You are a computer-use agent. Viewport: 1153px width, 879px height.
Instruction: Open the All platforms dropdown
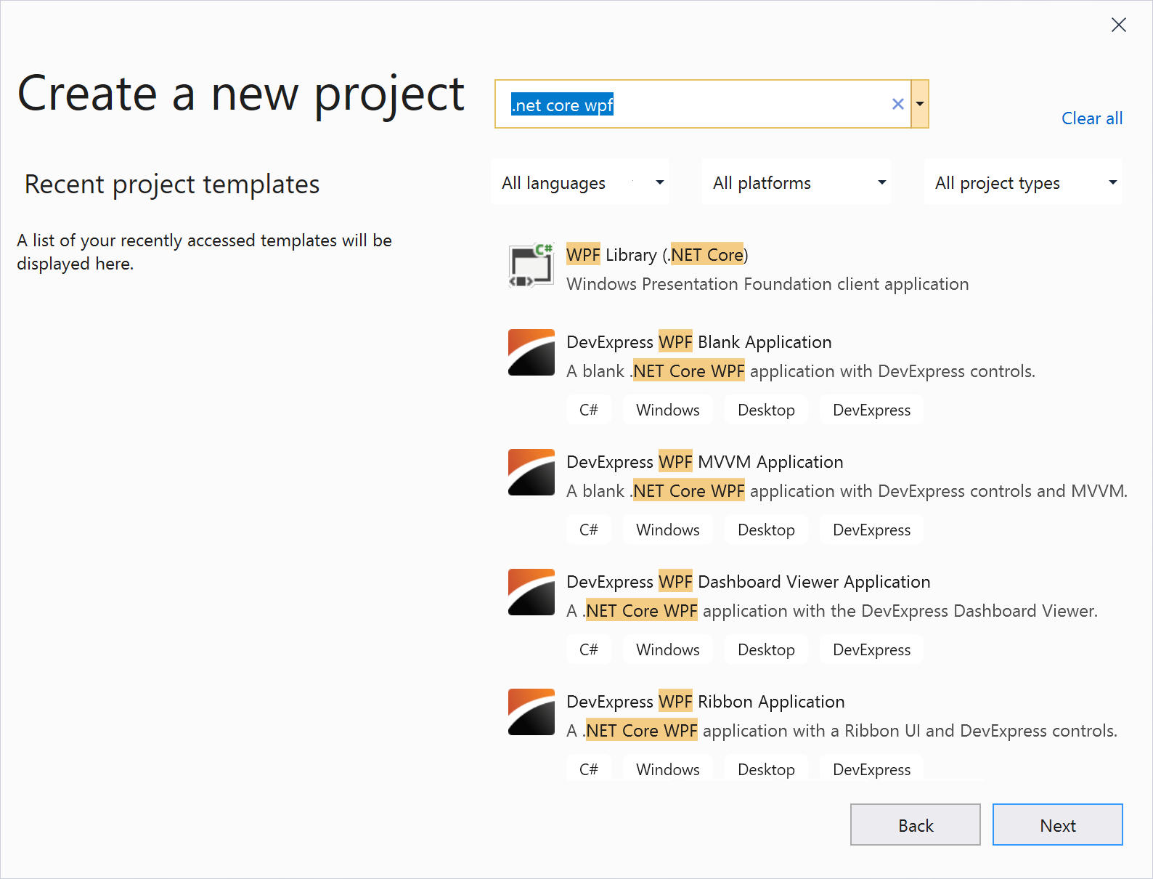tap(796, 182)
